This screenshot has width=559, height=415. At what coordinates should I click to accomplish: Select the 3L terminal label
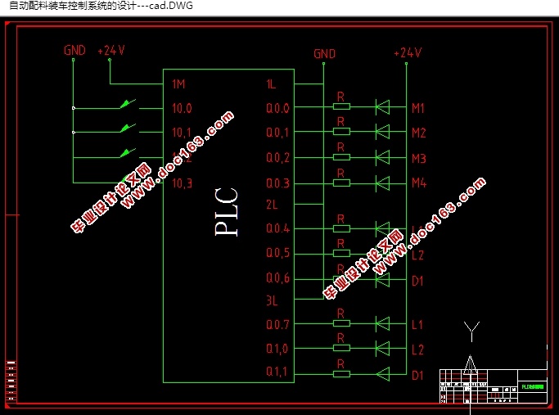(272, 301)
